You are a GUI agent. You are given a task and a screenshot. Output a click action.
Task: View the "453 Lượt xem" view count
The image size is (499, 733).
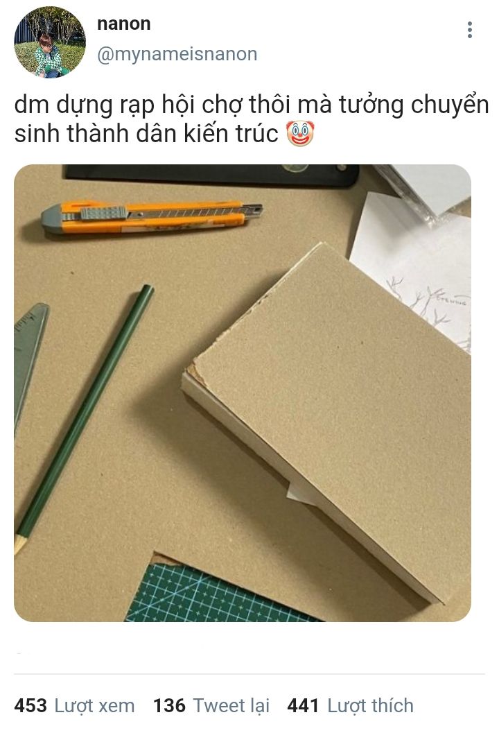[74, 705]
